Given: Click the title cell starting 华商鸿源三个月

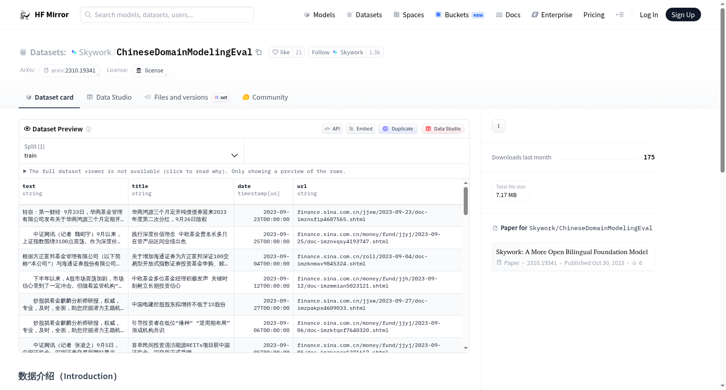Looking at the screenshot, I should click(x=181, y=216).
